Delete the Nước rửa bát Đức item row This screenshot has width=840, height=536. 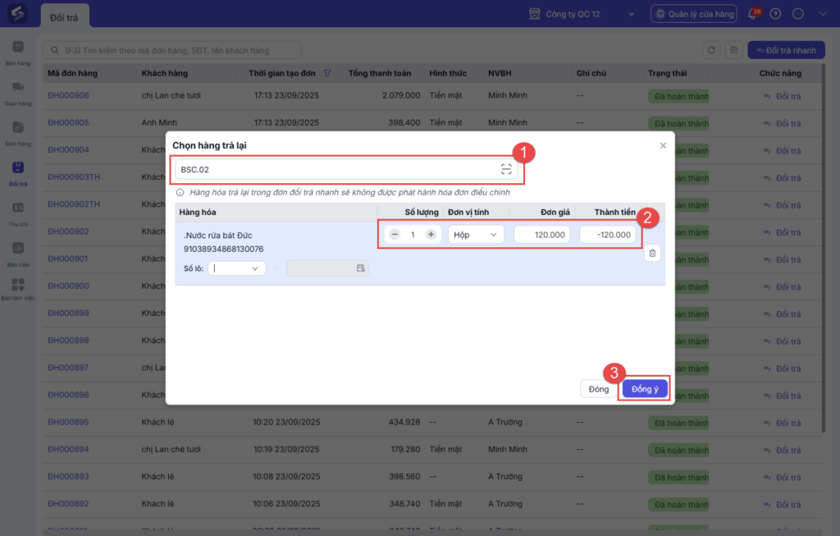click(652, 253)
